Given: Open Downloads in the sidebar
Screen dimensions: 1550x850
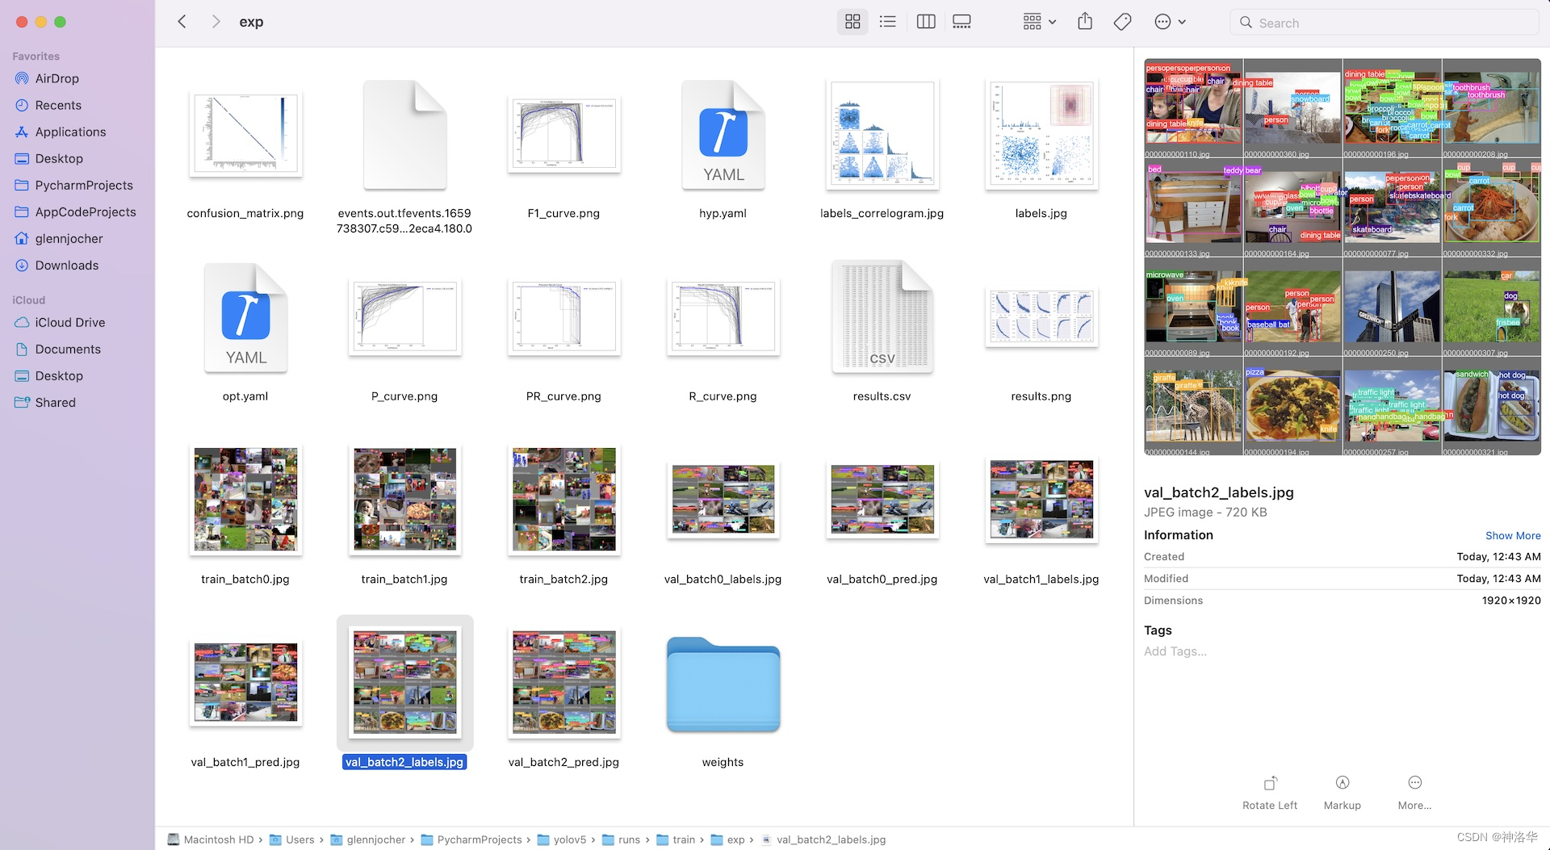Looking at the screenshot, I should (67, 265).
